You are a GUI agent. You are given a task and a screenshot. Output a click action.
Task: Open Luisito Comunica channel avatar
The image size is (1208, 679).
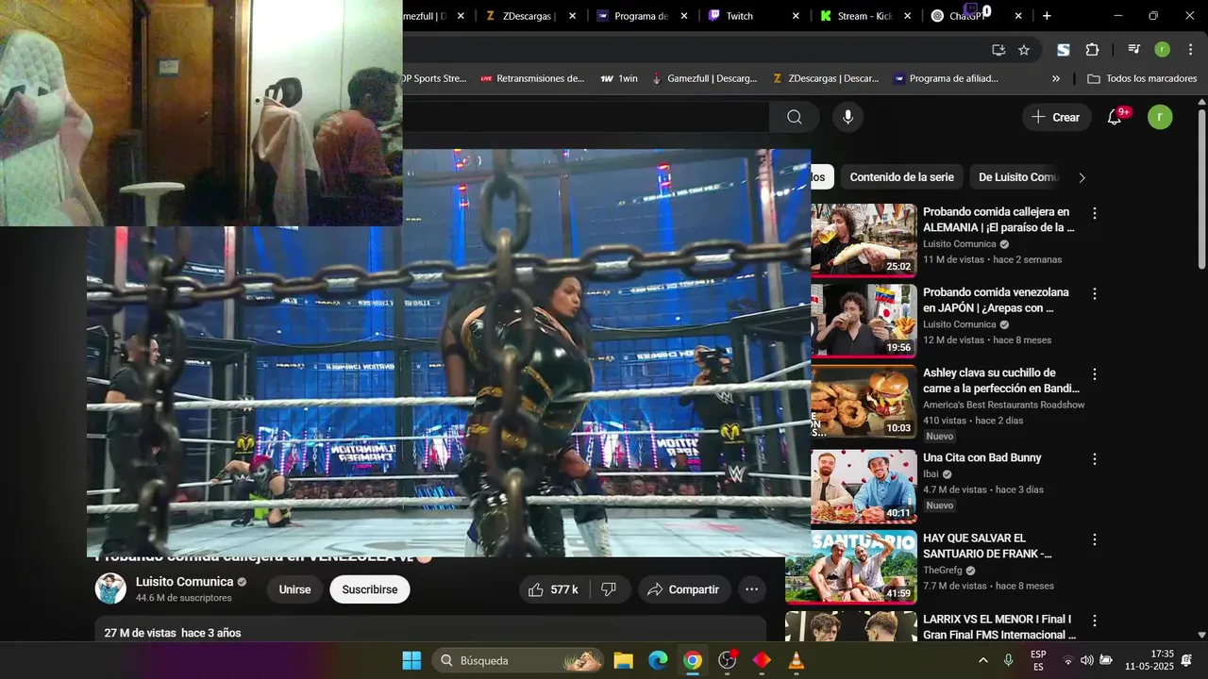[110, 588]
